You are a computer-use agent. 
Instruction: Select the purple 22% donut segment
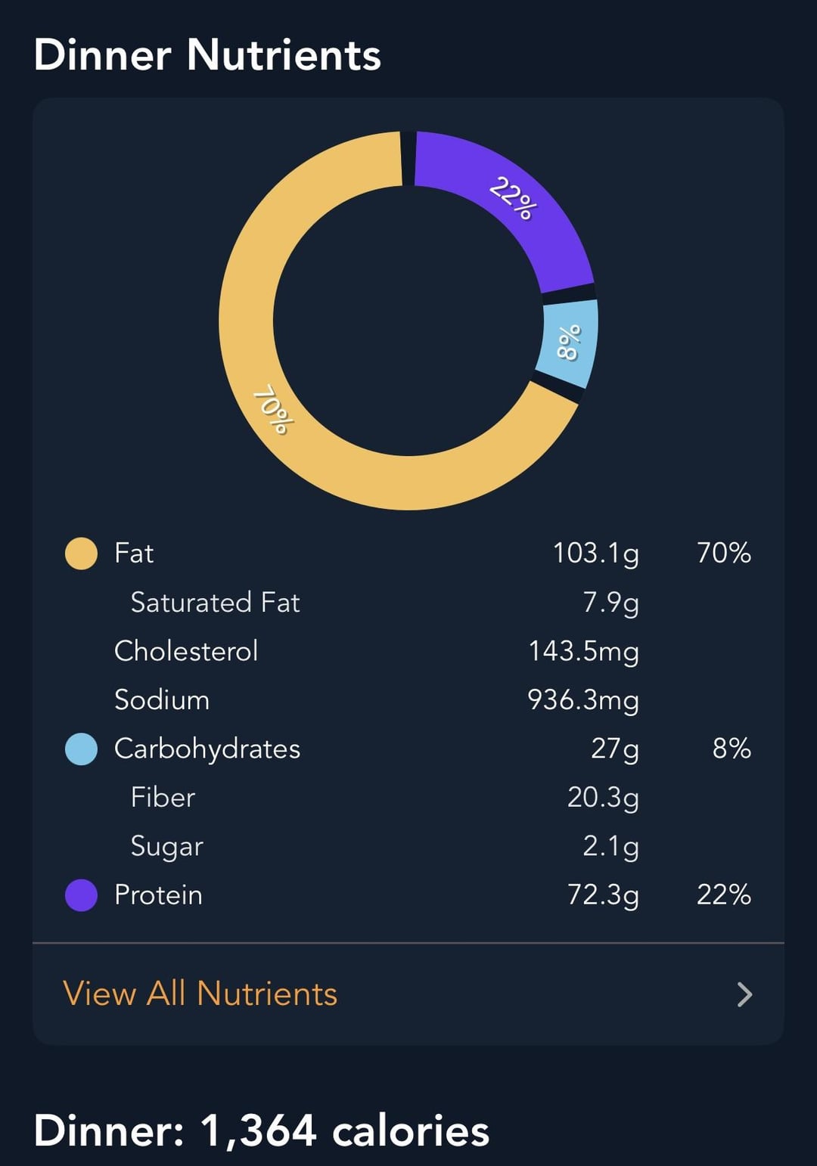click(x=514, y=200)
